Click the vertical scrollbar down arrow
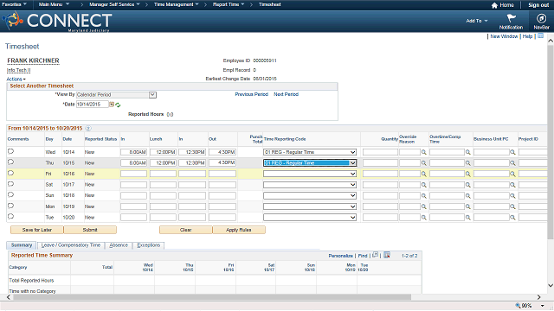The width and height of the screenshot is (554, 311). pos(551,286)
